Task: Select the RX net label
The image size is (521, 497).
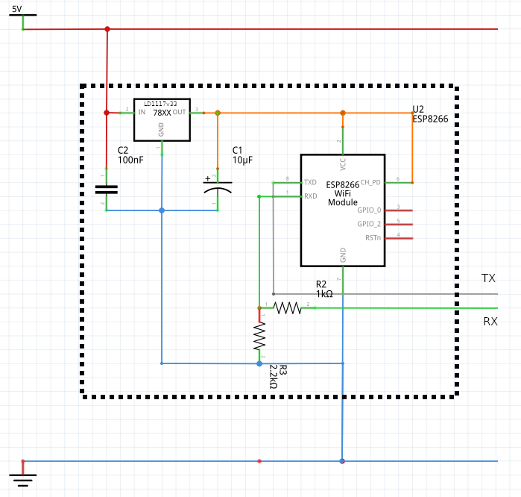Action: pos(490,322)
